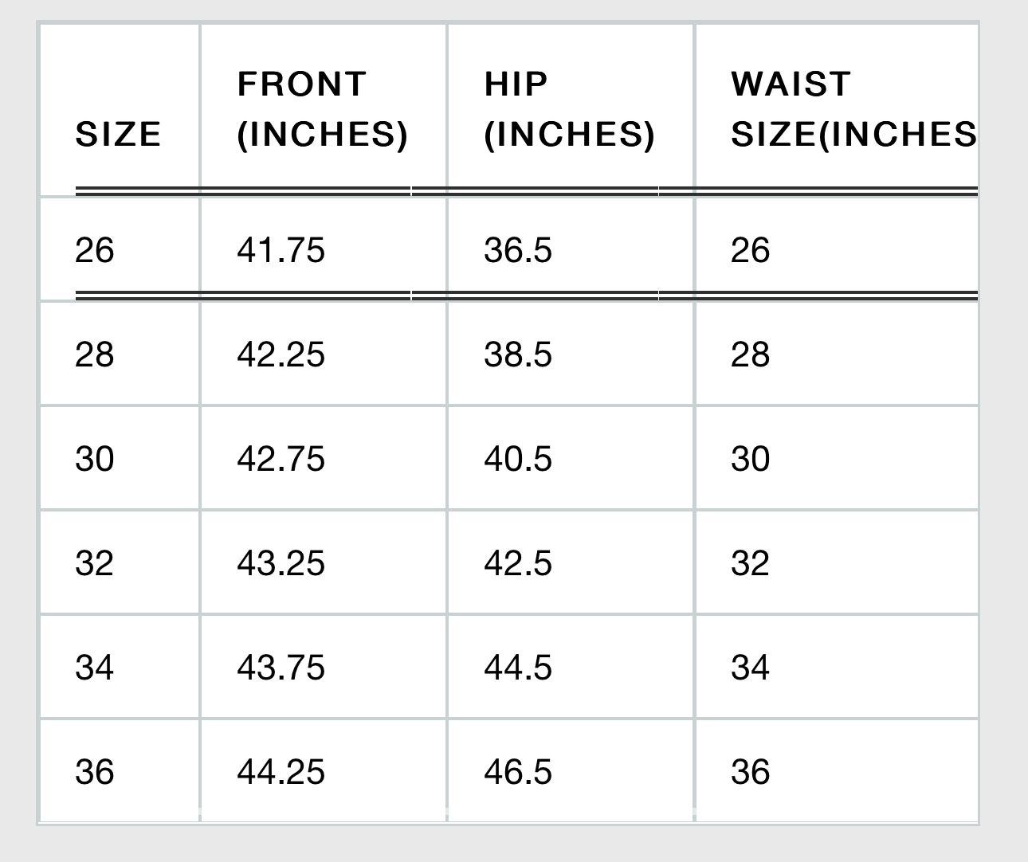1028x862 pixels.
Task: Select front measurement 44.25
Action: 281,772
